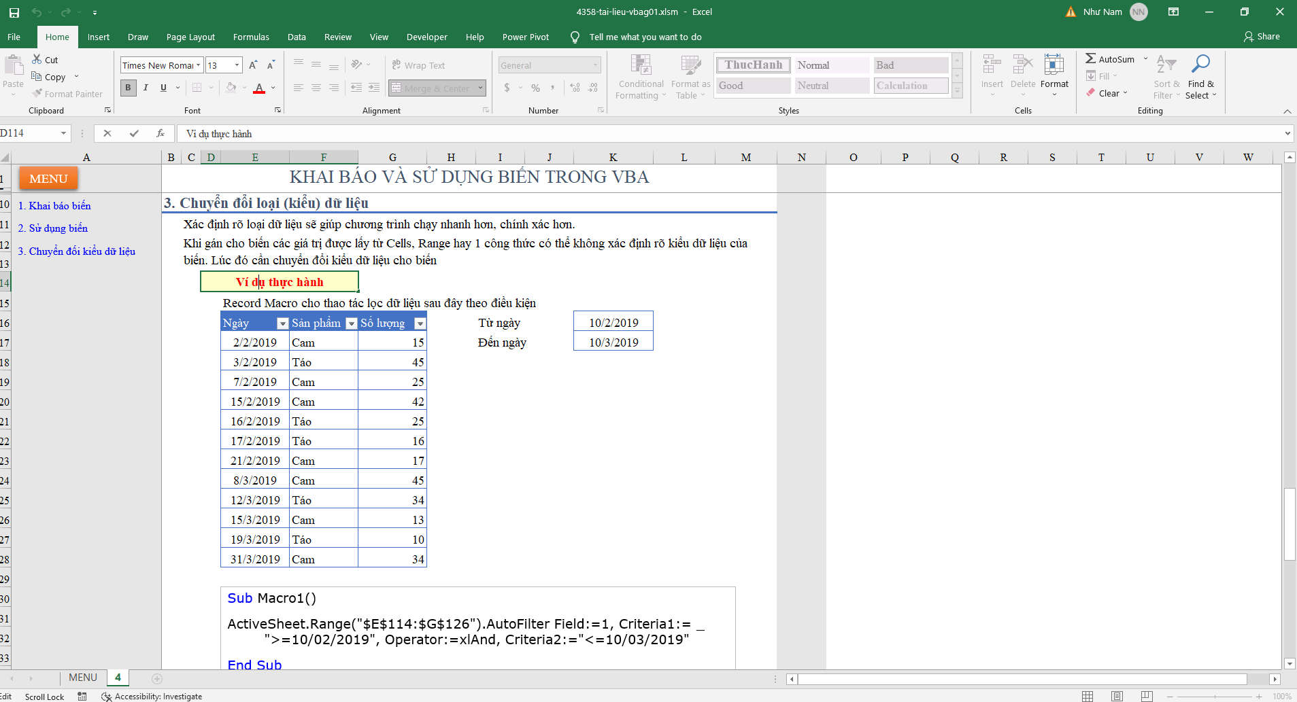Switch to the Developer tab
Image resolution: width=1297 pixels, height=702 pixels.
[426, 37]
